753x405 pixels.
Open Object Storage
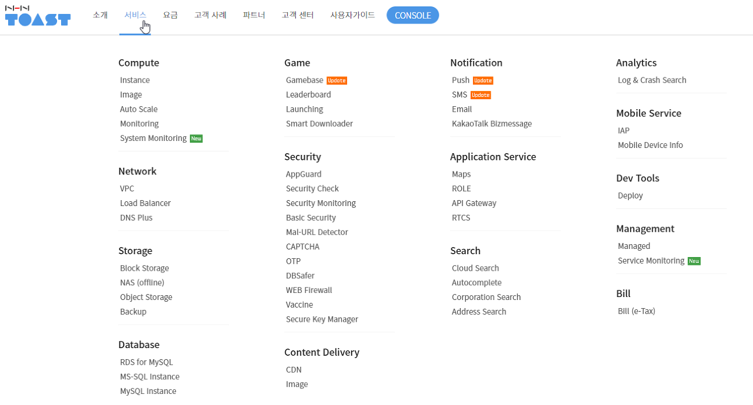pyautogui.click(x=146, y=298)
